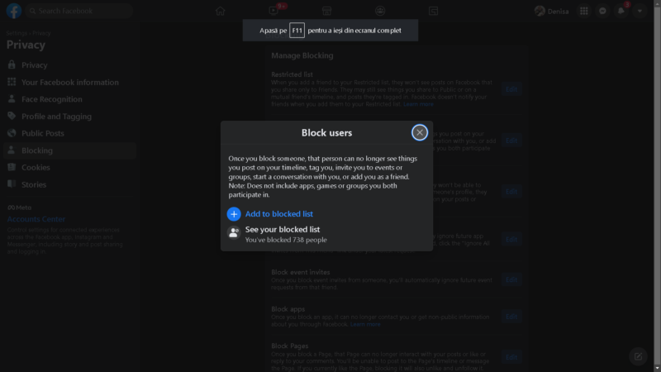Open the Marketplace icon
Screen dimensions: 661x372
(x=327, y=12)
